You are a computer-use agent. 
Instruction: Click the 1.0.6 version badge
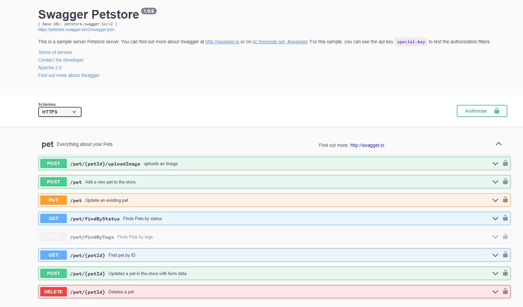(x=149, y=11)
